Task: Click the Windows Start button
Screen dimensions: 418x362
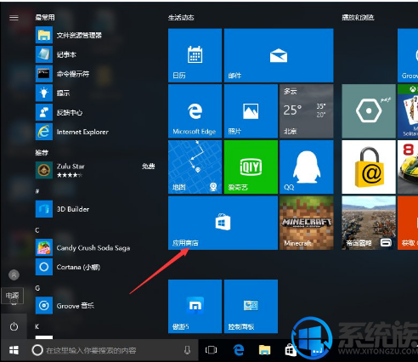Action: pyautogui.click(x=14, y=350)
